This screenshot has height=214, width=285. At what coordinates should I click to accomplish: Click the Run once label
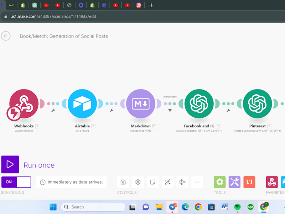(x=39, y=165)
